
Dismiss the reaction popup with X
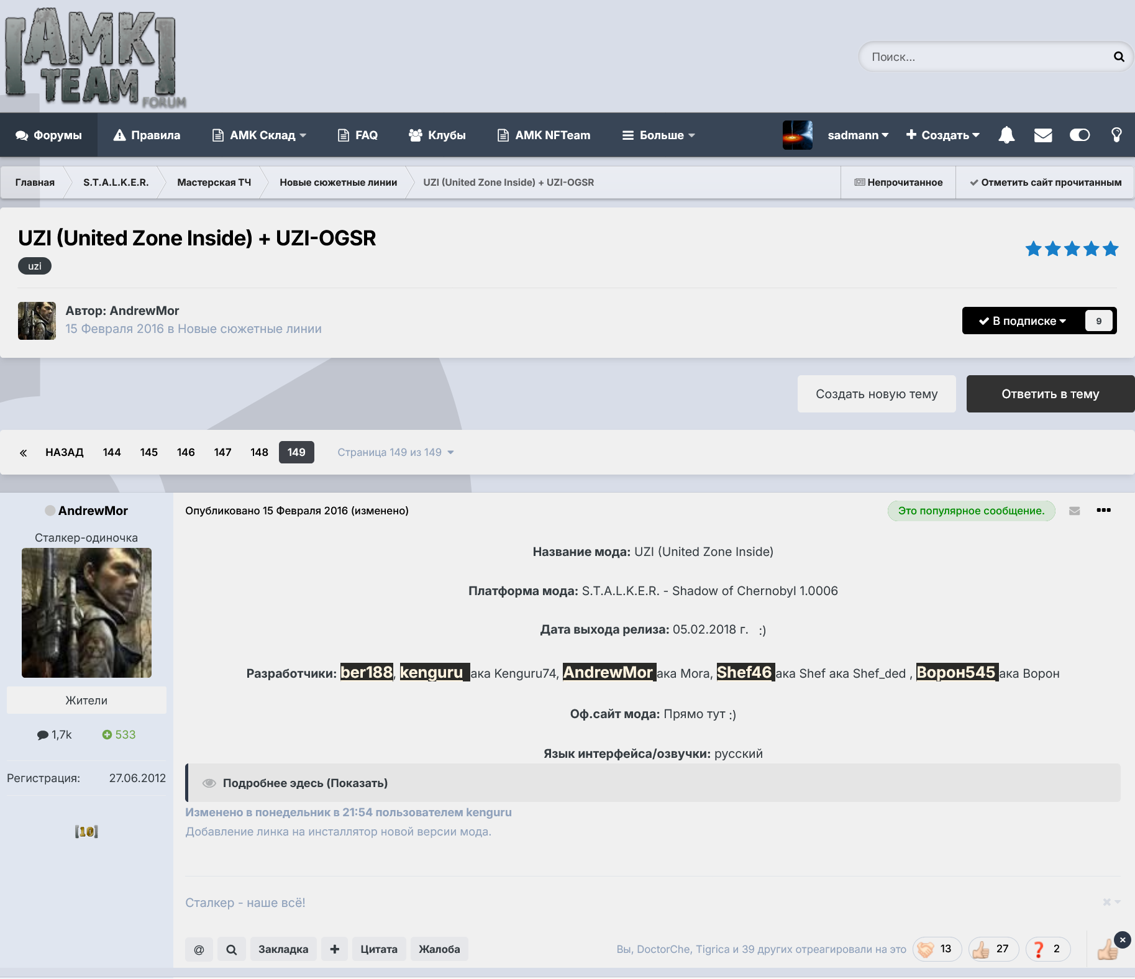1122,940
